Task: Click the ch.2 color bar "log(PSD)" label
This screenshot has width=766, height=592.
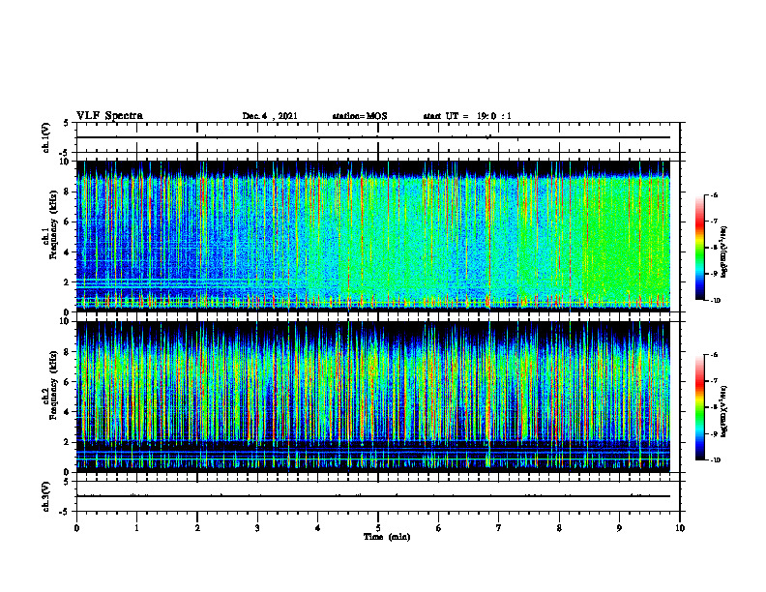Action: coord(724,412)
